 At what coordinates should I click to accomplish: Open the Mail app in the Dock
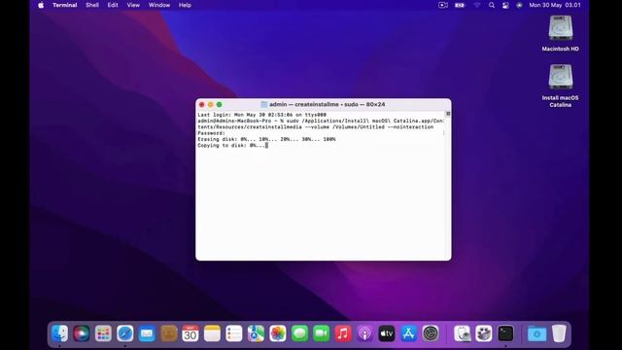[x=147, y=333]
